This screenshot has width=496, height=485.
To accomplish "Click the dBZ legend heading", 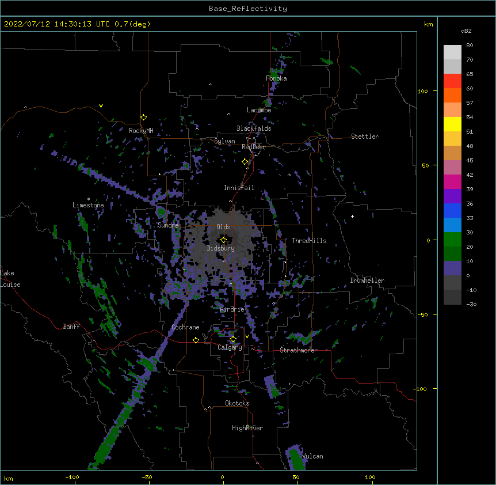I will coord(466,31).
